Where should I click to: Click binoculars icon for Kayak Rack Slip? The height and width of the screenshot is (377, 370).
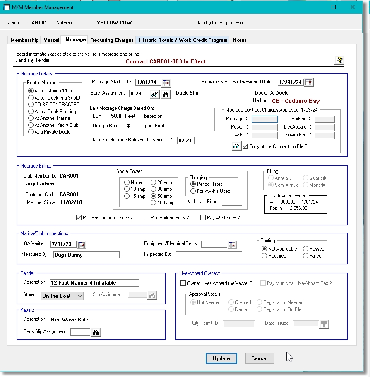[96, 332]
